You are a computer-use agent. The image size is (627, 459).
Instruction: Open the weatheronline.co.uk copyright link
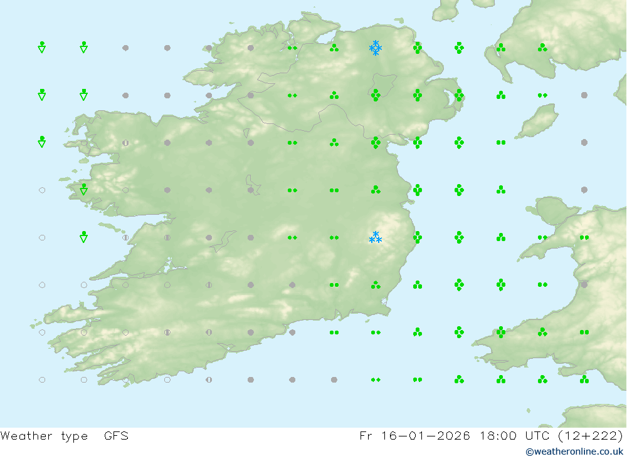point(574,451)
